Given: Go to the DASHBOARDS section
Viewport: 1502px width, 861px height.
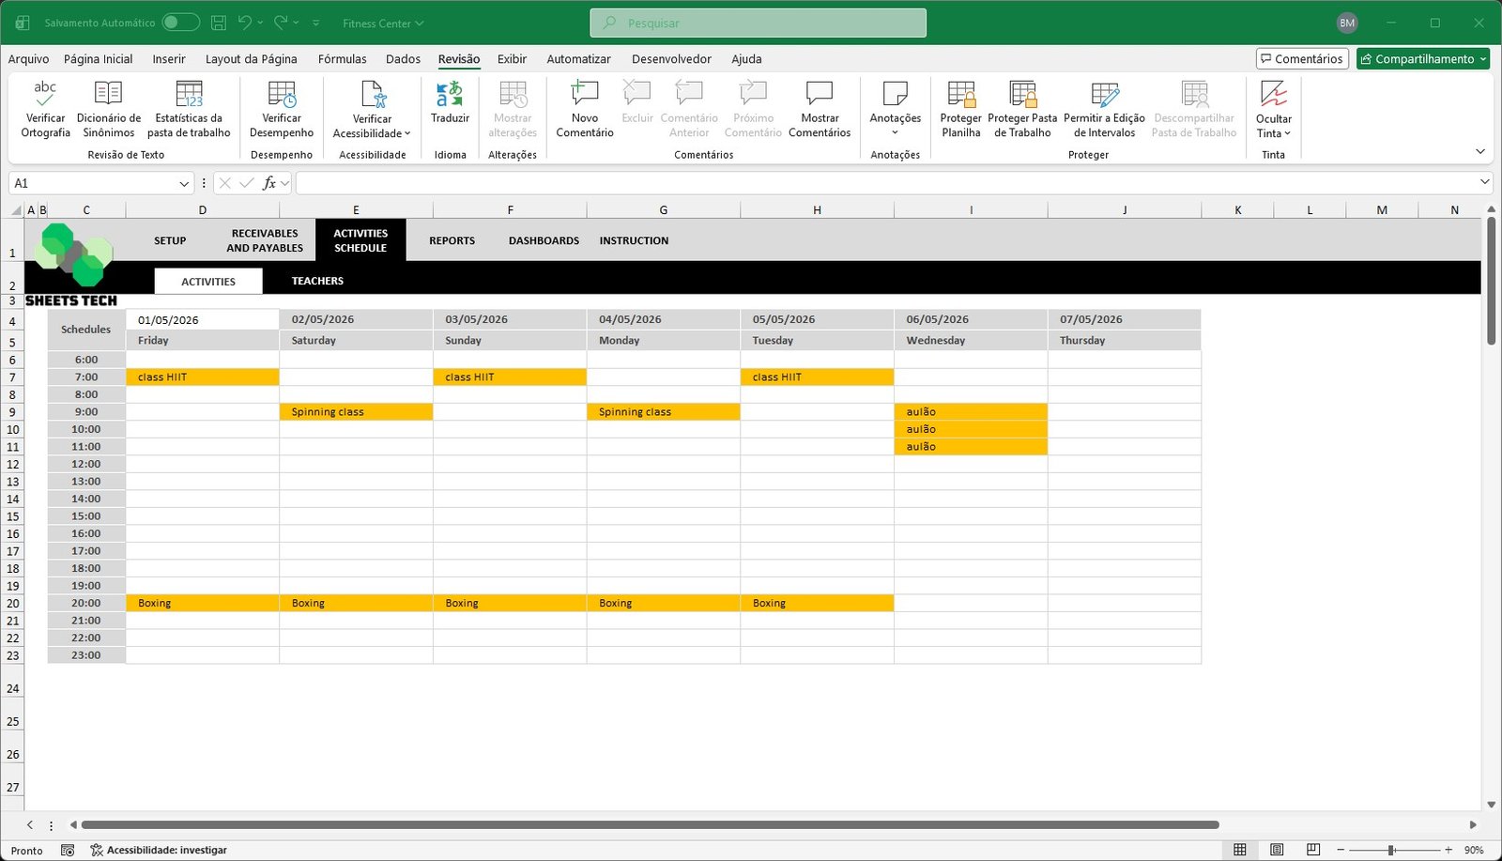Looking at the screenshot, I should (x=544, y=240).
